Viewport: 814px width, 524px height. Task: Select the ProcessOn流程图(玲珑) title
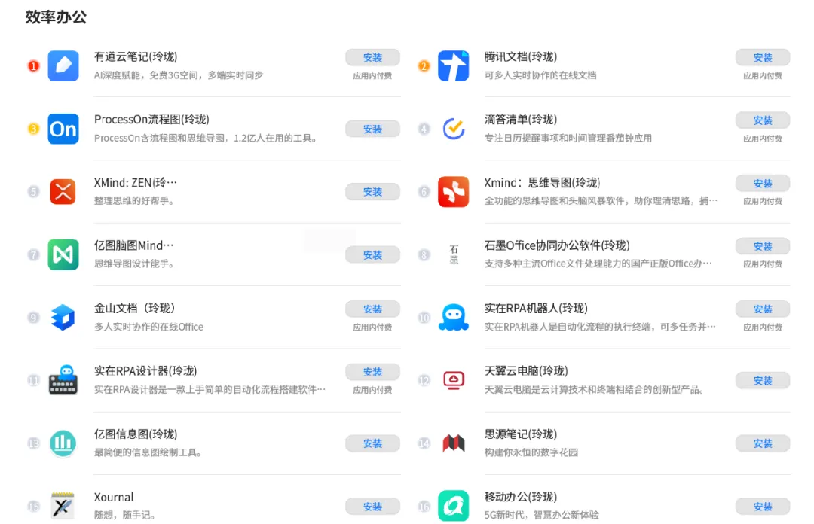(x=151, y=120)
